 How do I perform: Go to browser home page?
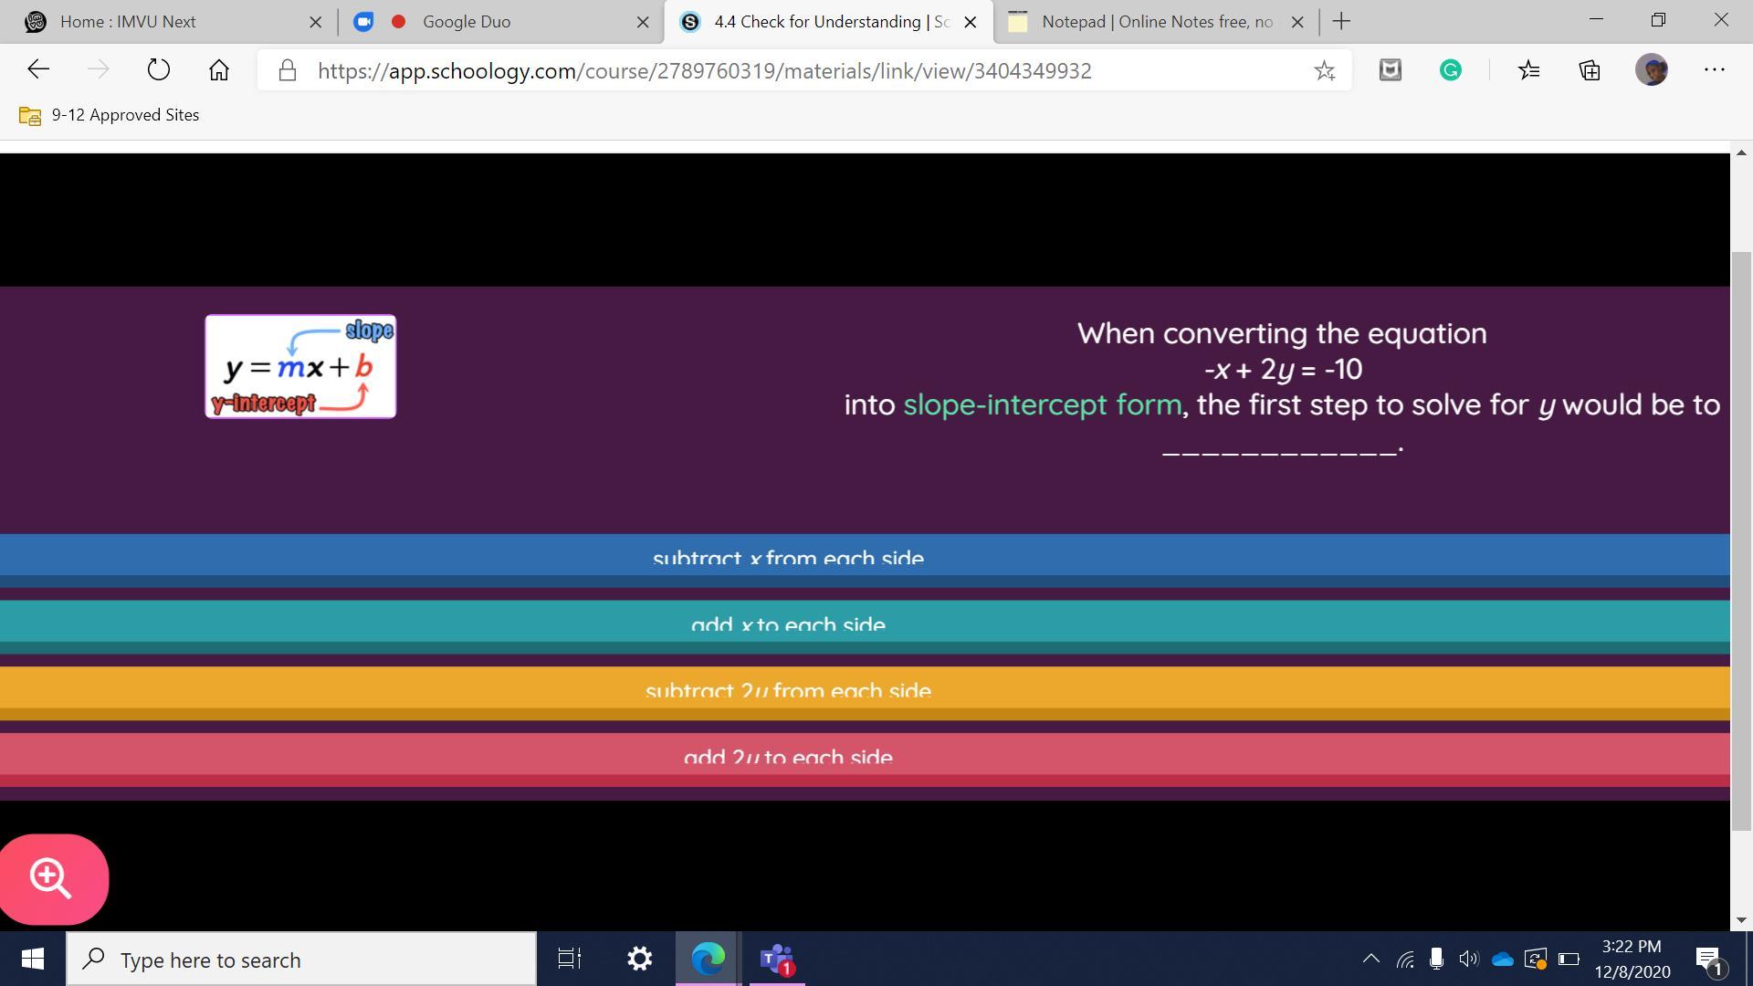pyautogui.click(x=218, y=70)
